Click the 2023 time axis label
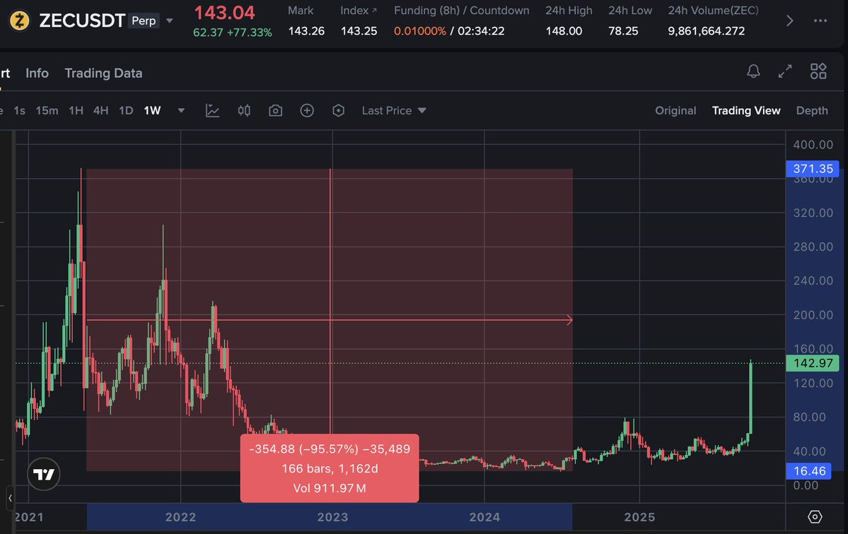The image size is (848, 534). 332,517
